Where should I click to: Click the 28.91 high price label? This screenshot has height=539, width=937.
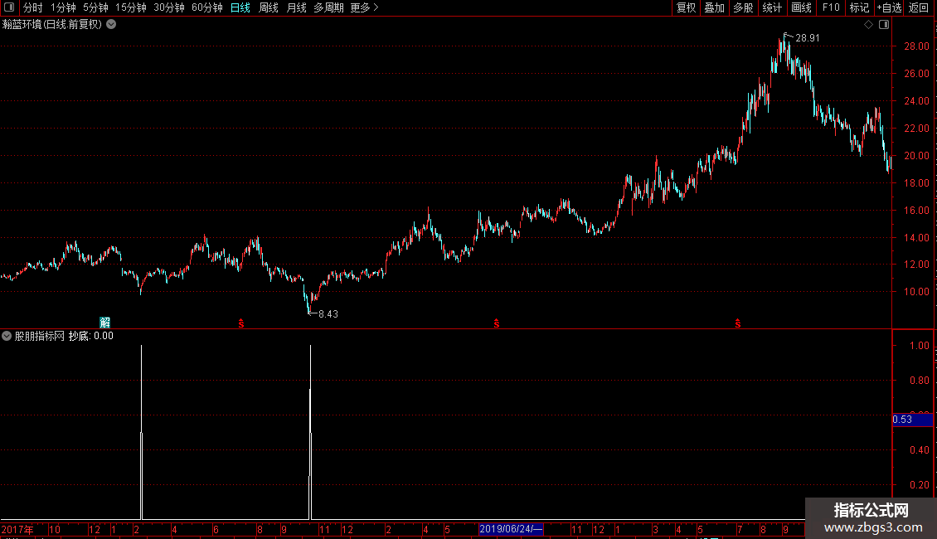point(808,37)
